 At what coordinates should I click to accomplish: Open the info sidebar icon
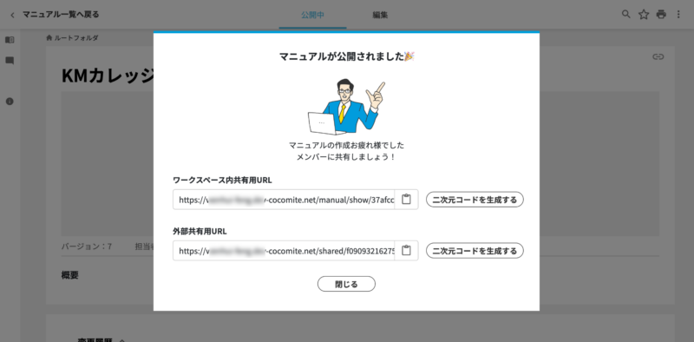tap(10, 102)
